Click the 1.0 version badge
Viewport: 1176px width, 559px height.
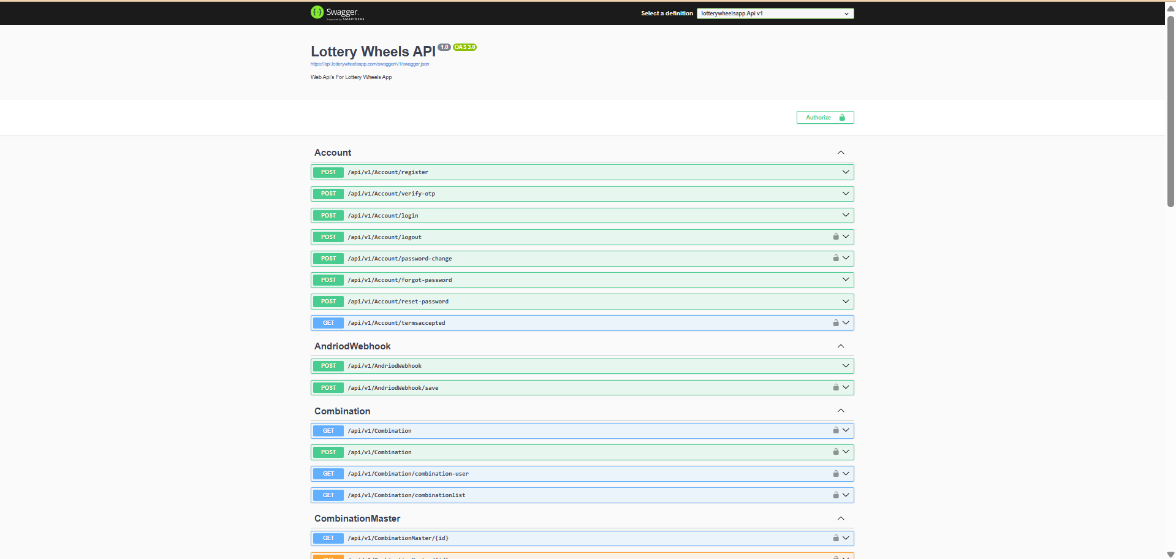444,47
